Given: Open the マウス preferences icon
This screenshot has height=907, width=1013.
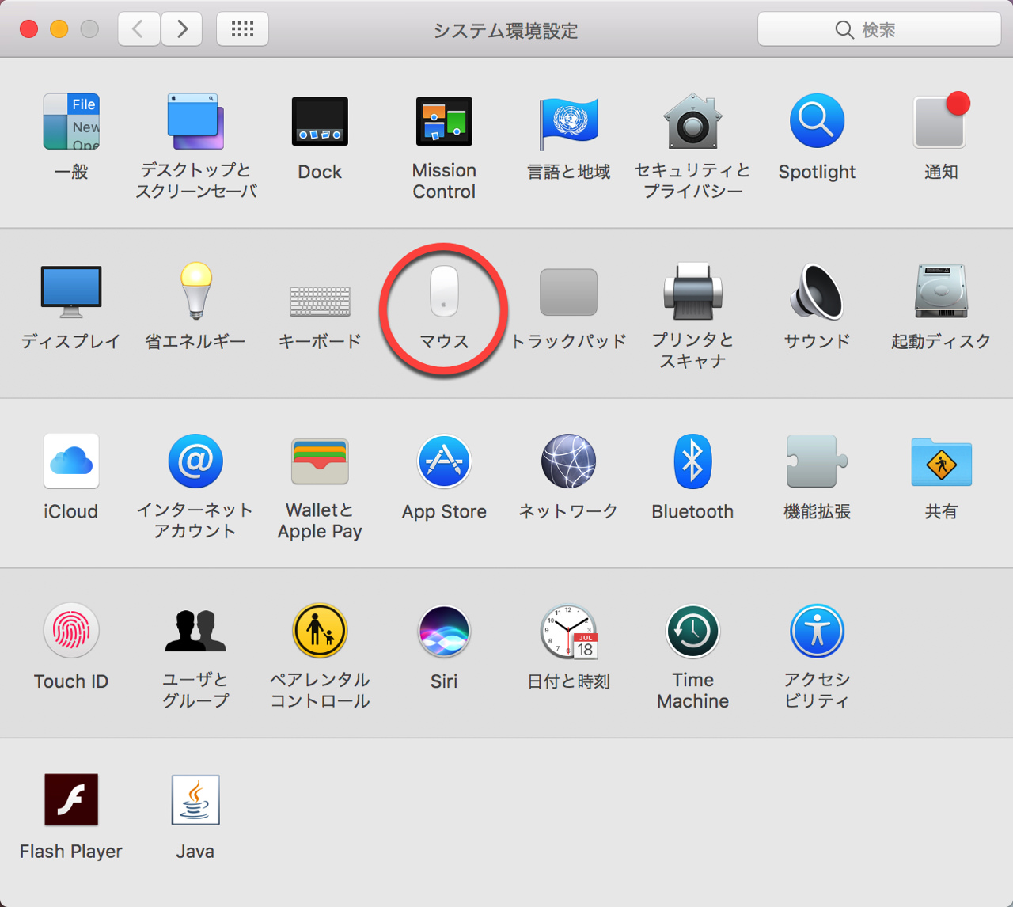Looking at the screenshot, I should tap(444, 291).
